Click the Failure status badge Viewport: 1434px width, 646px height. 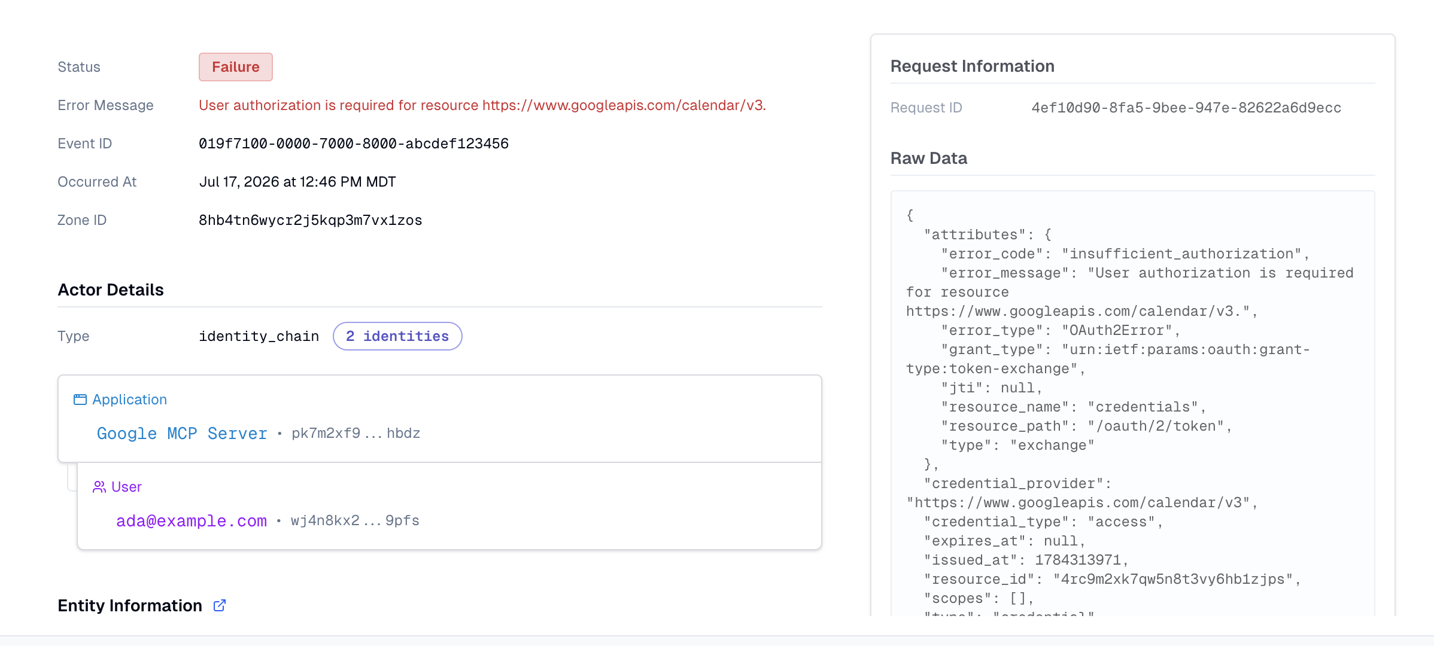[x=236, y=67]
